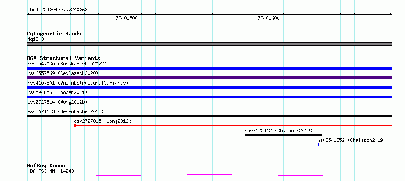
Task: Click the gray 4q13.3 cytogenetic band bar
Action: point(209,44)
